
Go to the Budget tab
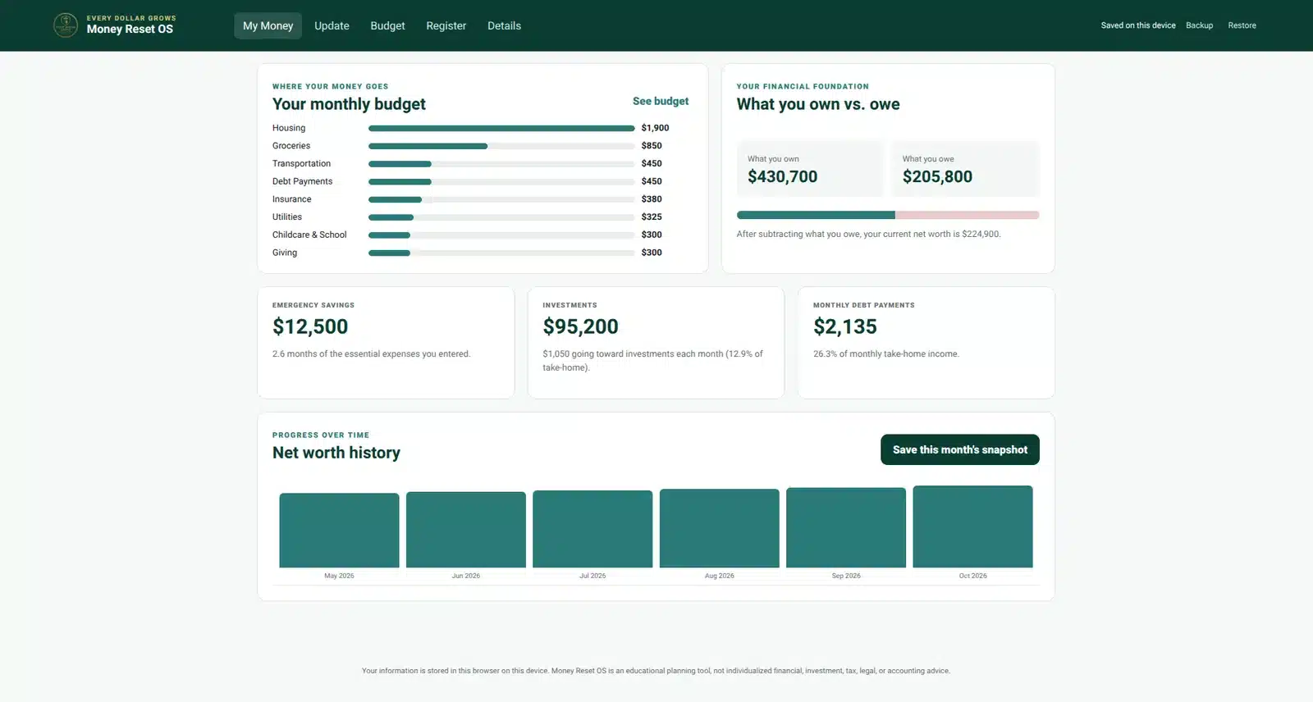pyautogui.click(x=387, y=25)
